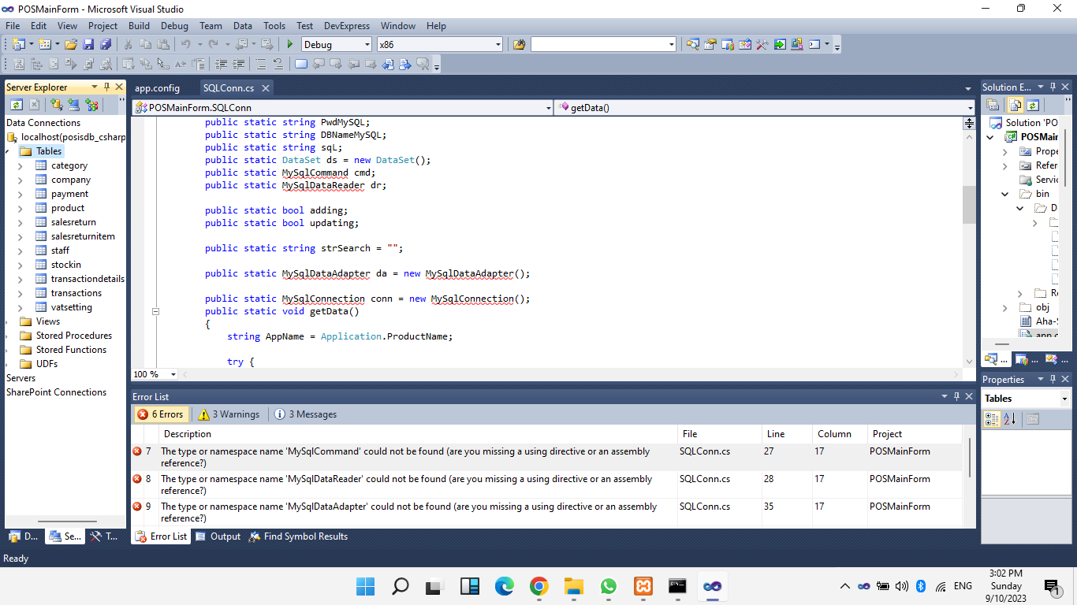The image size is (1077, 605).
Task: Toggle auto-hide pin on Properties panel
Action: (1053, 379)
